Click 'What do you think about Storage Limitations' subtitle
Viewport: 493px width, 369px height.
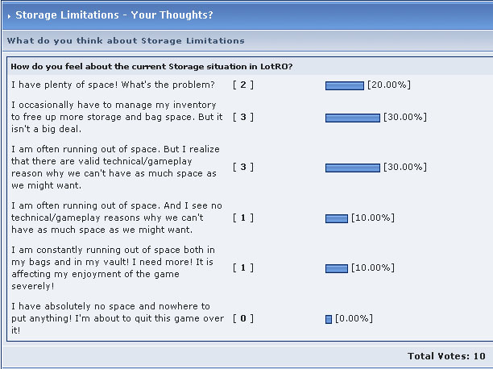click(126, 41)
